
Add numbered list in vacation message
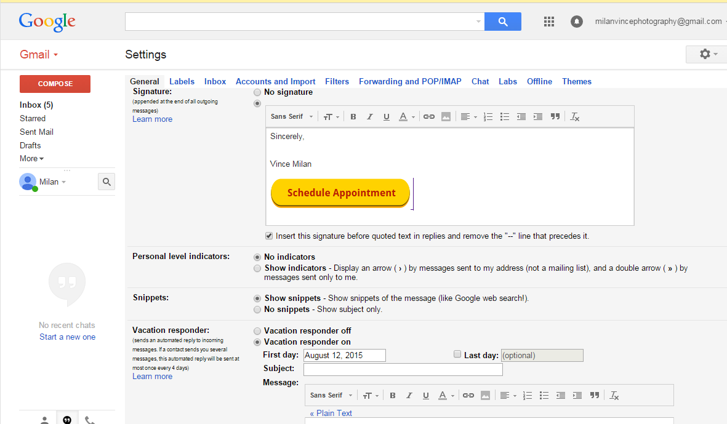[x=527, y=395]
